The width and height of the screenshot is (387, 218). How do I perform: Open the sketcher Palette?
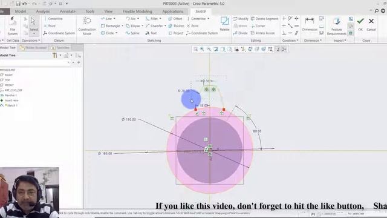tap(224, 24)
